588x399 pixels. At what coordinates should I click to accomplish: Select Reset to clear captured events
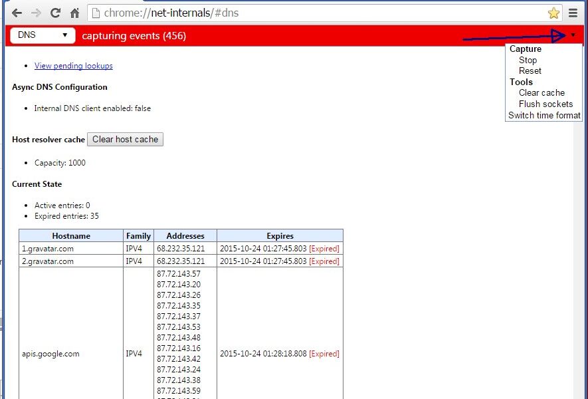530,70
